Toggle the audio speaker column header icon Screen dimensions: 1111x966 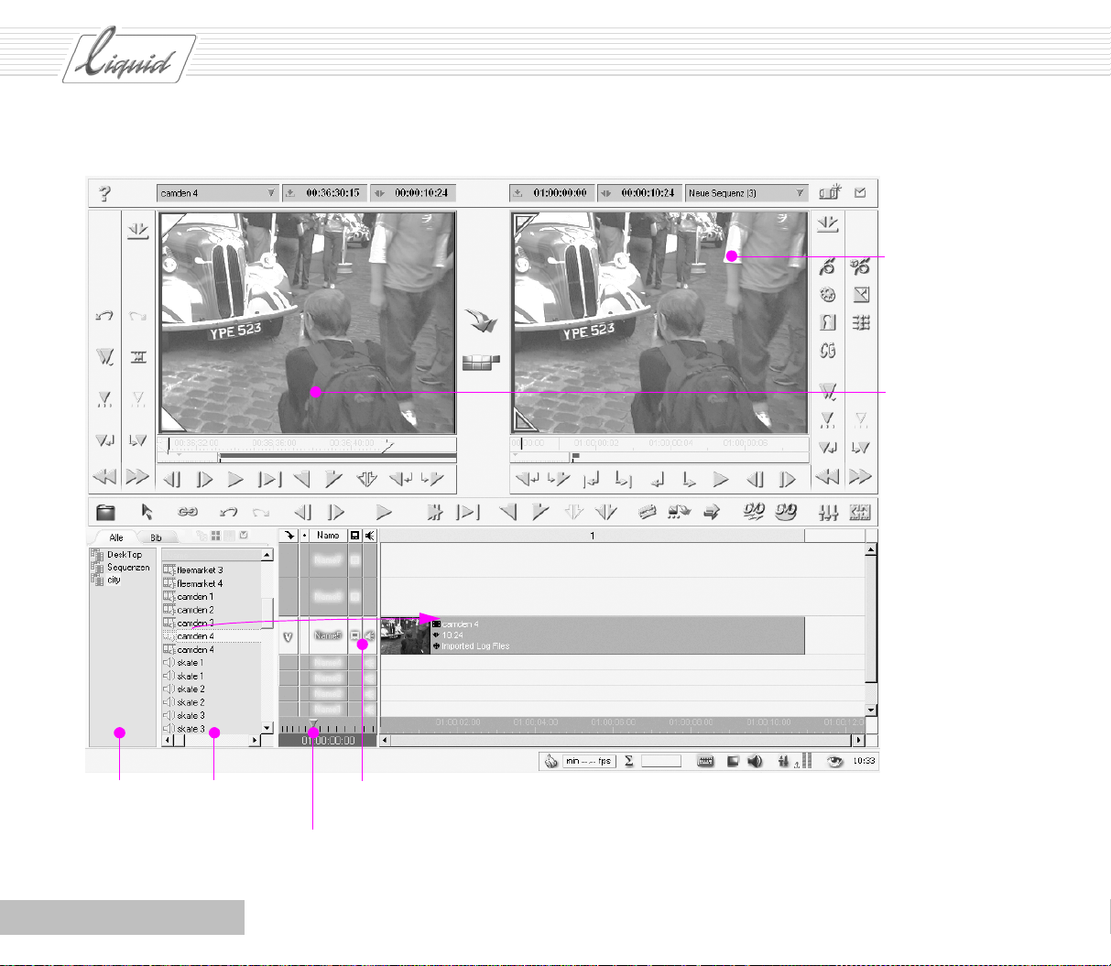(369, 535)
